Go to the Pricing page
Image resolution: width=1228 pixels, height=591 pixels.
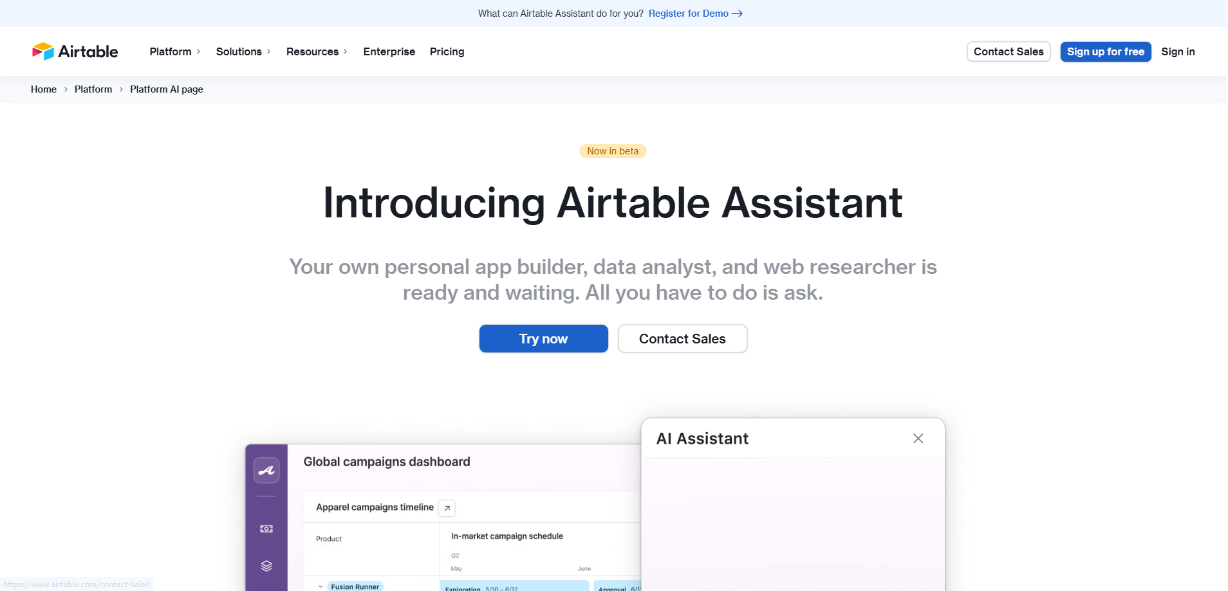tap(447, 51)
